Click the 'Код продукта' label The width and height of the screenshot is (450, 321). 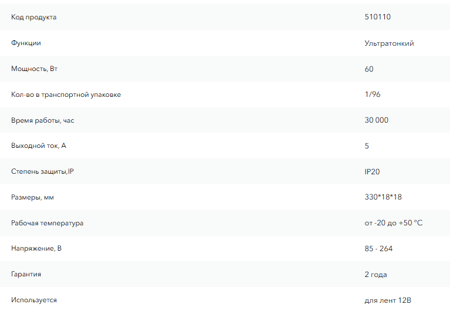(33, 17)
